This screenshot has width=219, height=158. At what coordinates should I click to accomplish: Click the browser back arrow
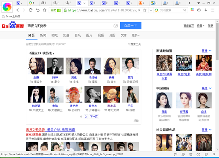point(17,10)
